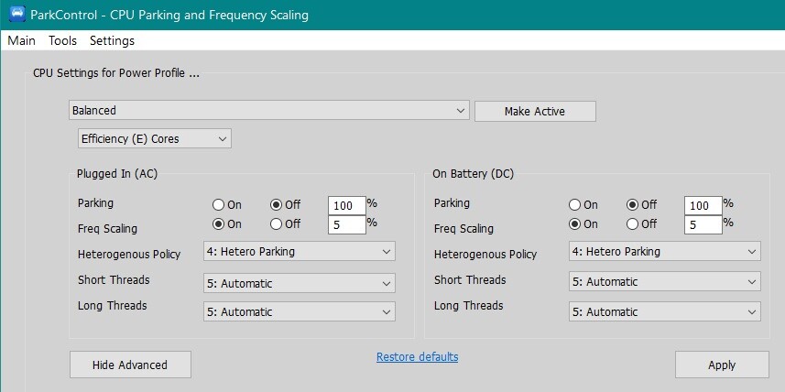Open the Settings menu
The width and height of the screenshot is (785, 392).
(112, 40)
